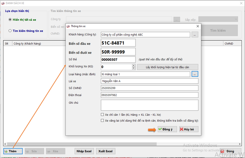Click the horizontal scrollbar right arrow
This screenshot has height=158, width=245.
point(240,144)
